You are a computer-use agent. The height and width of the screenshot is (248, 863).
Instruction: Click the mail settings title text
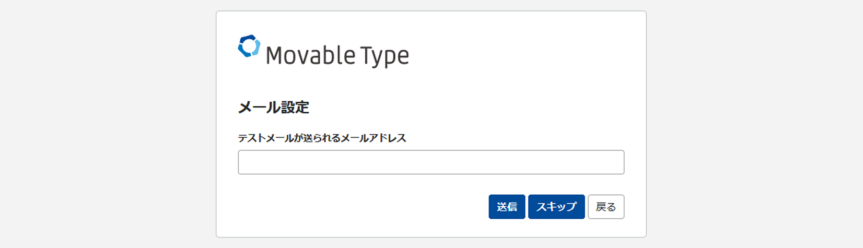[x=273, y=107]
